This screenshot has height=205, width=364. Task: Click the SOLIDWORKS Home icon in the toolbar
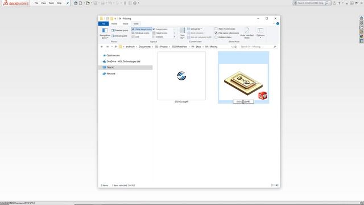[x=76, y=3]
